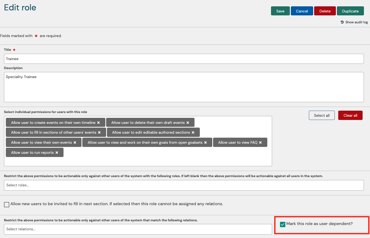This screenshot has width=370, height=238.
Task: Remove 'Allow user to view FAQ' tag
Action: pos(260,142)
